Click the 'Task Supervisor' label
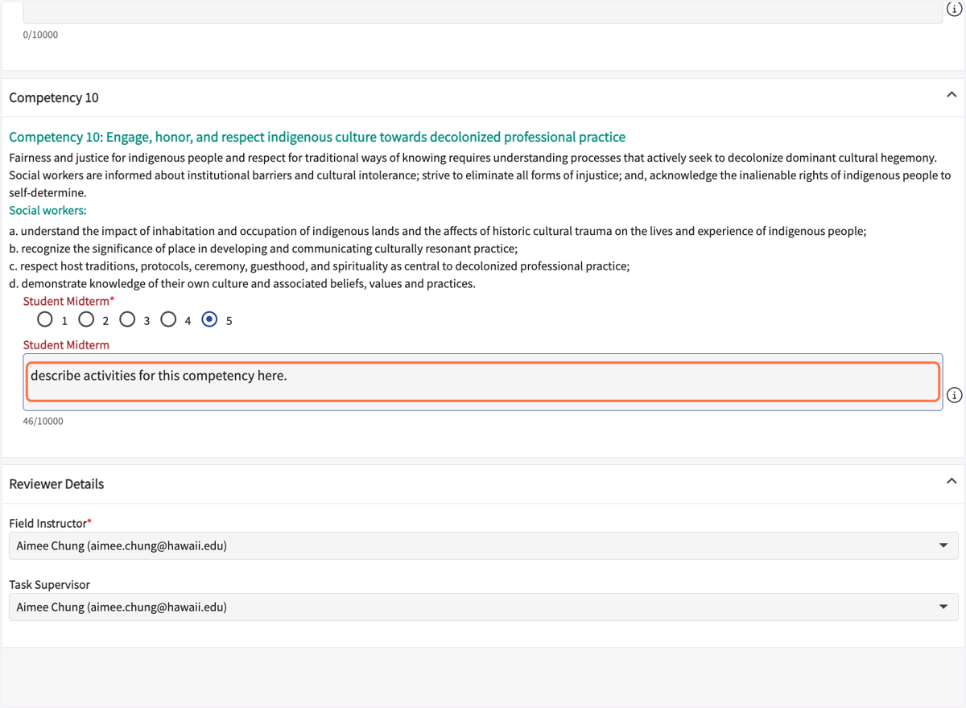The width and height of the screenshot is (966, 708). click(x=49, y=584)
